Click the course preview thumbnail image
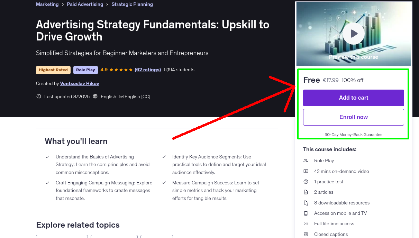419x238 pixels. [x=353, y=33]
